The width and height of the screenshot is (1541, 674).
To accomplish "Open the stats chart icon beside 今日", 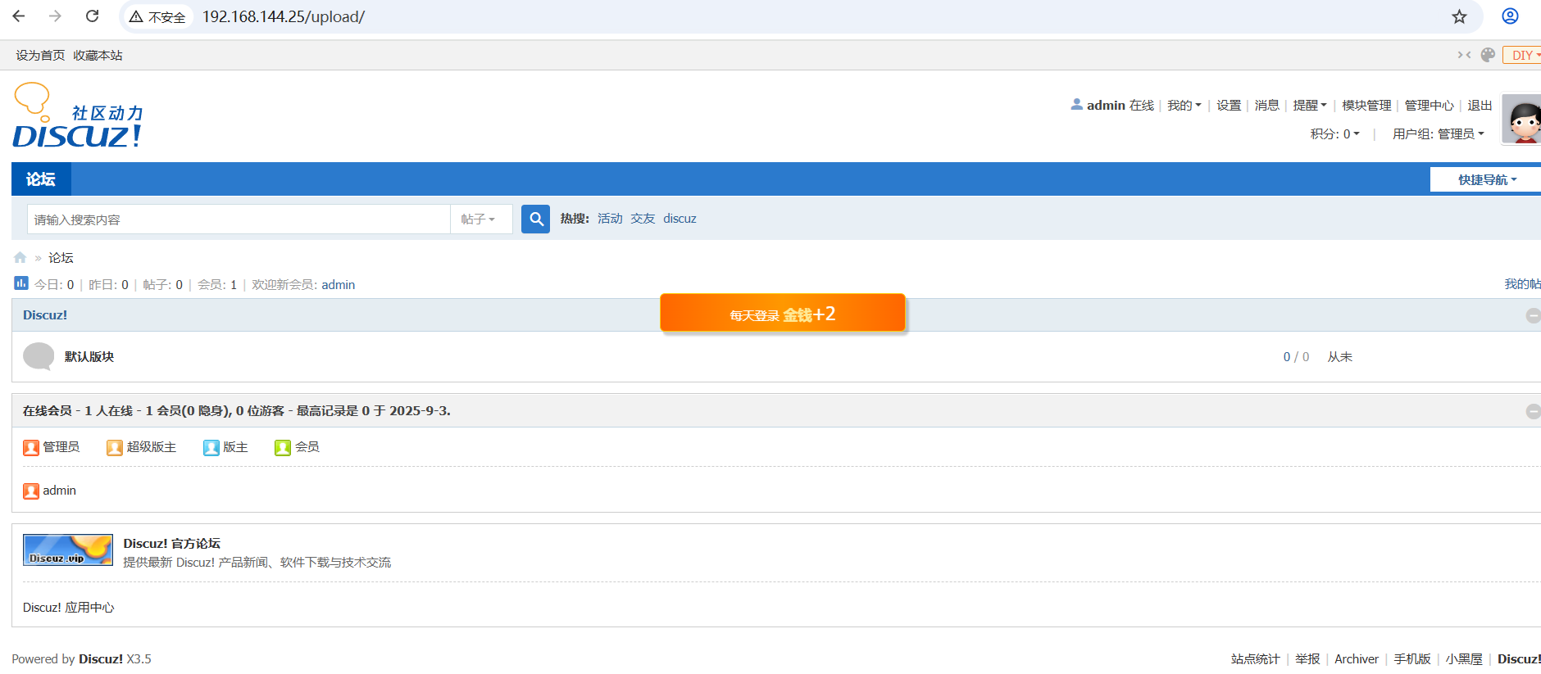I will click(x=21, y=283).
